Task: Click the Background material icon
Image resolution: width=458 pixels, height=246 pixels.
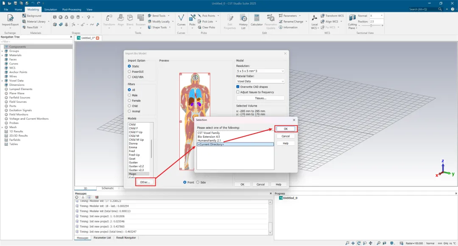Action: 24,16
